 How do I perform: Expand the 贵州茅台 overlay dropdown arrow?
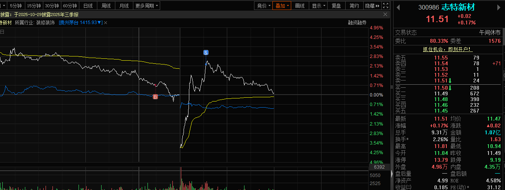tap(100, 23)
